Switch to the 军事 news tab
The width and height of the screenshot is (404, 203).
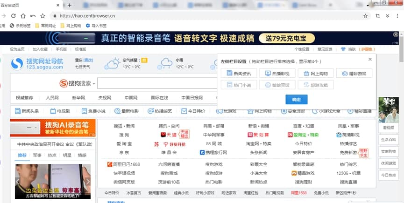37,155
